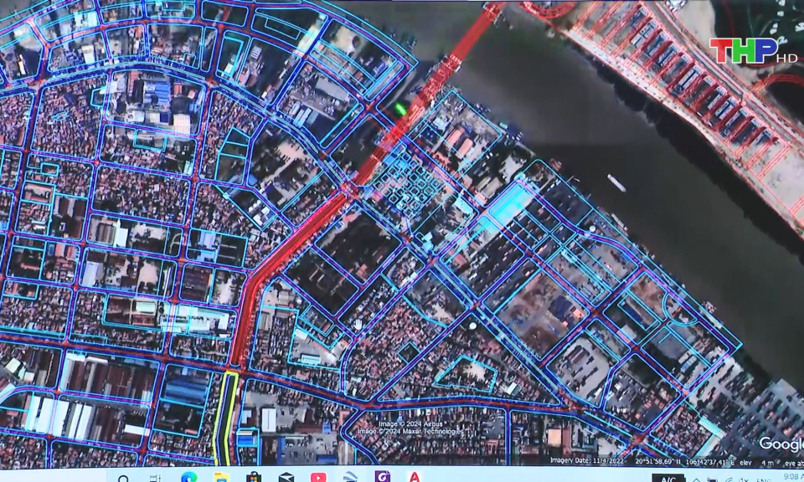
Task: Switch to the AutoCAD red A icon
Action: (415, 478)
